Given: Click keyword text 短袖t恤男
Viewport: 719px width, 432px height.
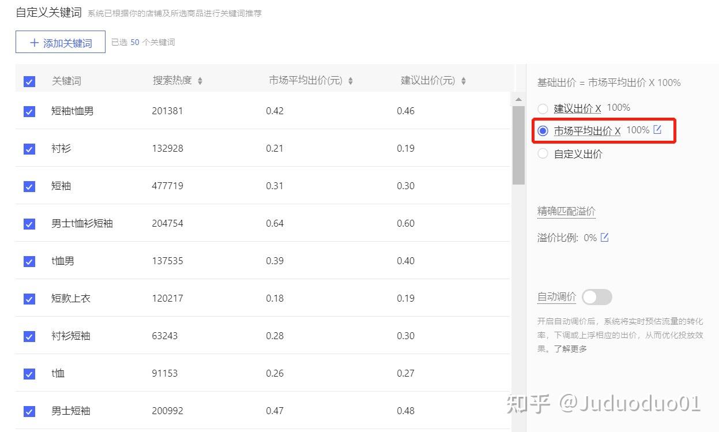Looking at the screenshot, I should click(72, 111).
